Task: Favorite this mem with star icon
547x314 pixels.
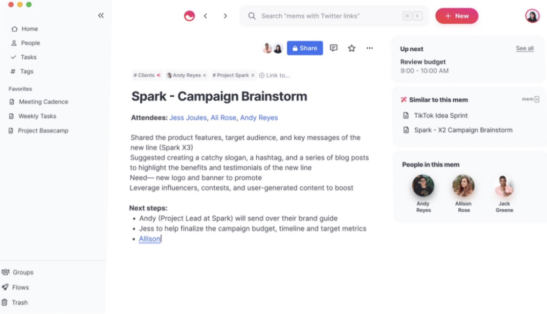Action: [351, 48]
